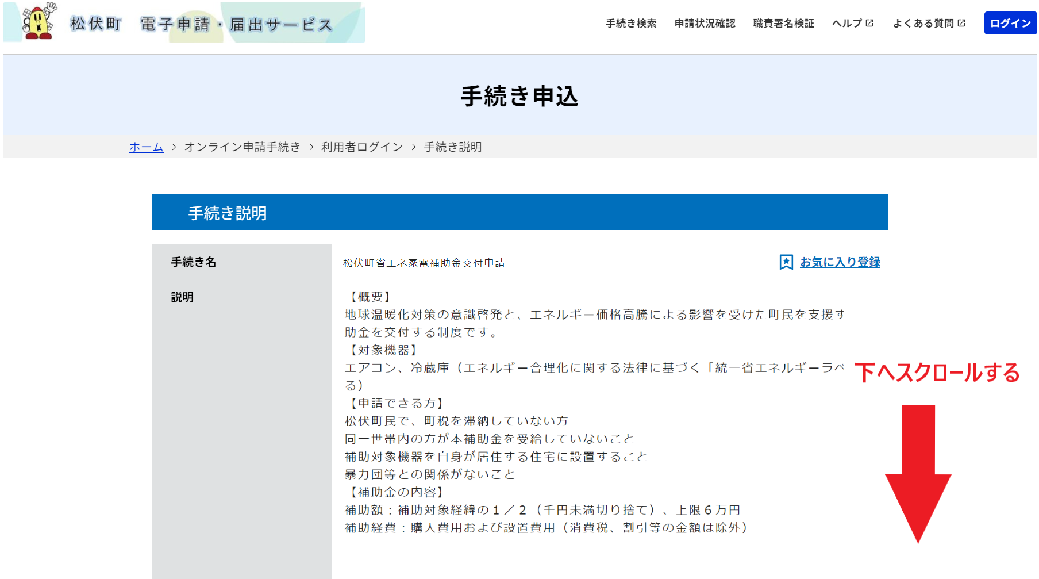
Task: Open ヘルプ in external window
Action: (853, 23)
